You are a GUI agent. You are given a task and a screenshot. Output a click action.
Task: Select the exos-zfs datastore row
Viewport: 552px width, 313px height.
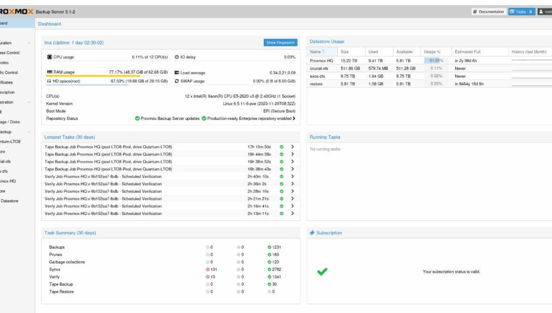tap(429, 76)
